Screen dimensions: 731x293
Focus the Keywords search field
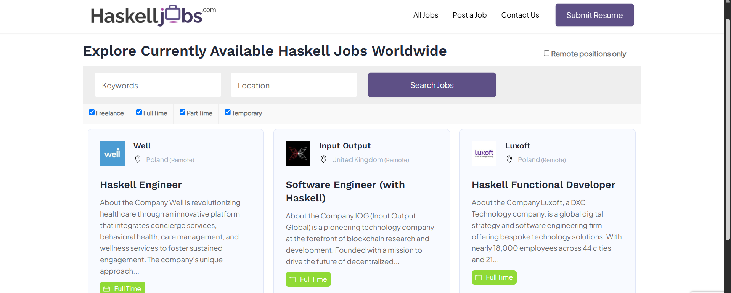point(158,85)
